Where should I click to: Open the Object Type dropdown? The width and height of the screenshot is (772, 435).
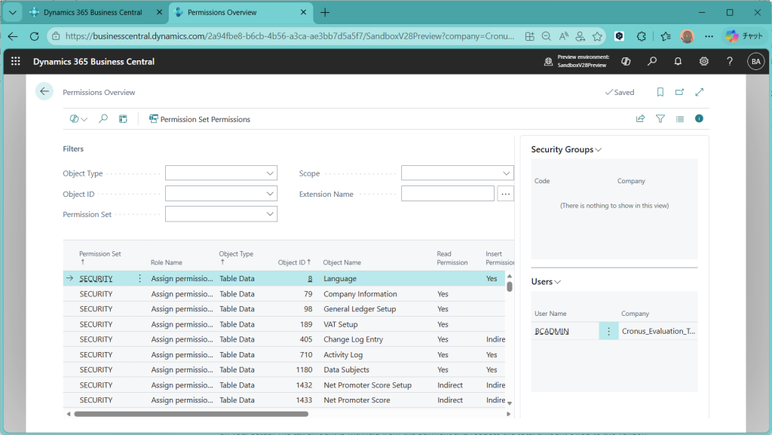(271, 173)
